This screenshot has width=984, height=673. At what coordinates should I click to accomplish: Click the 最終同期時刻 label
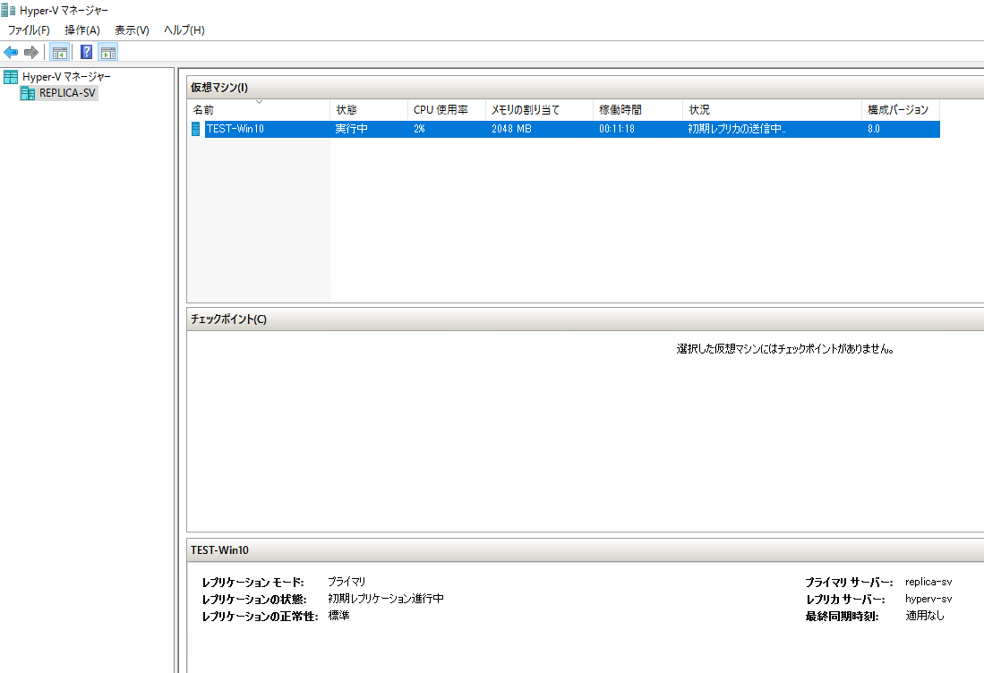tap(842, 617)
